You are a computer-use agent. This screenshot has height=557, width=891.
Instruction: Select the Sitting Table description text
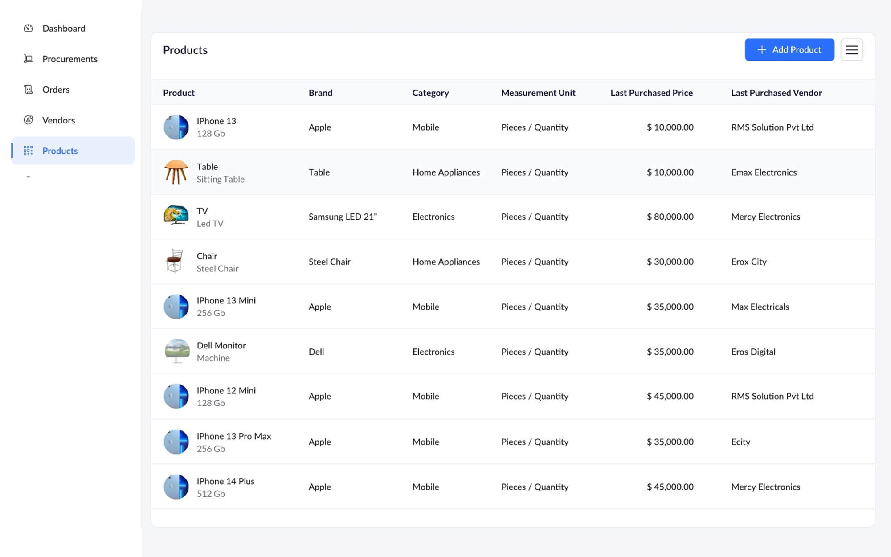[x=221, y=179]
